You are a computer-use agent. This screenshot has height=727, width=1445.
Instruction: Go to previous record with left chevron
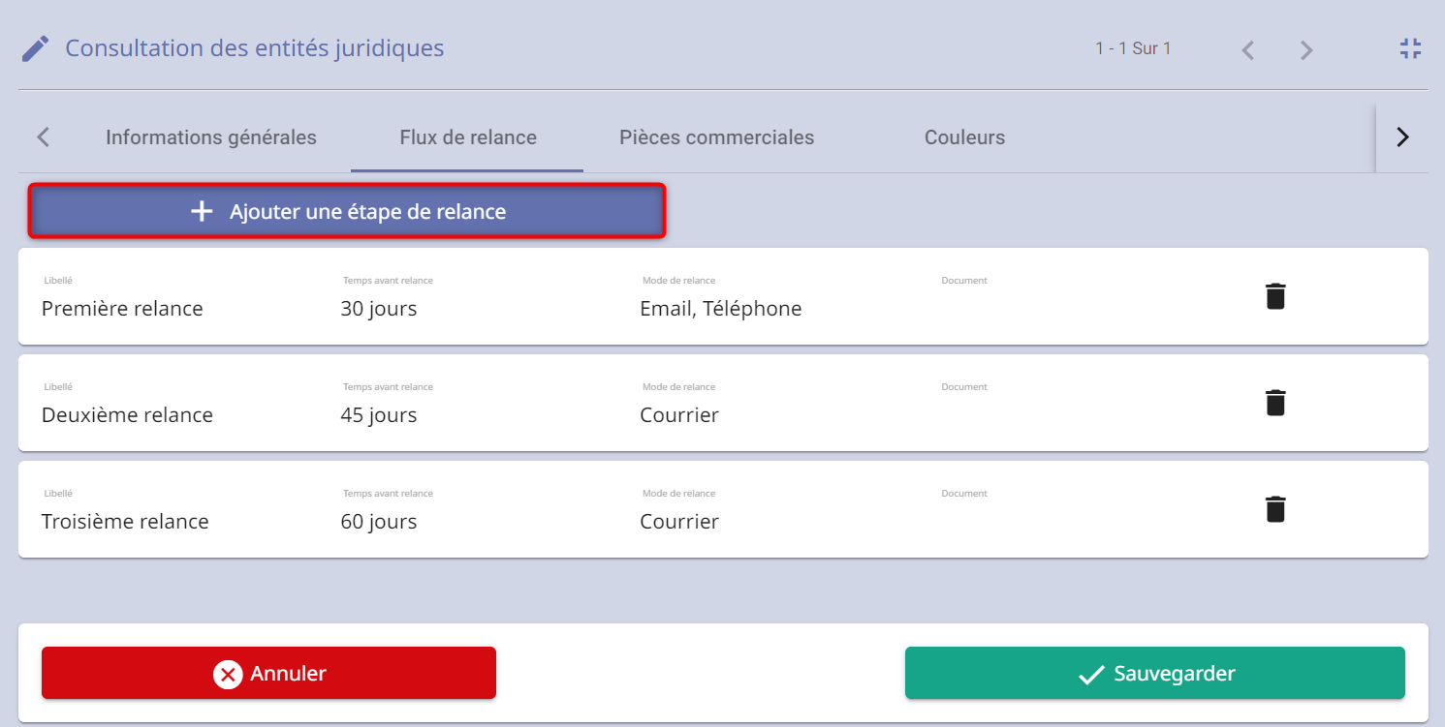coord(1248,50)
